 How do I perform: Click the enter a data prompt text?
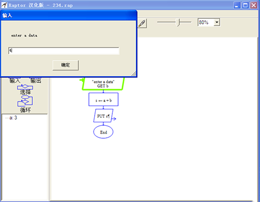click(x=24, y=35)
